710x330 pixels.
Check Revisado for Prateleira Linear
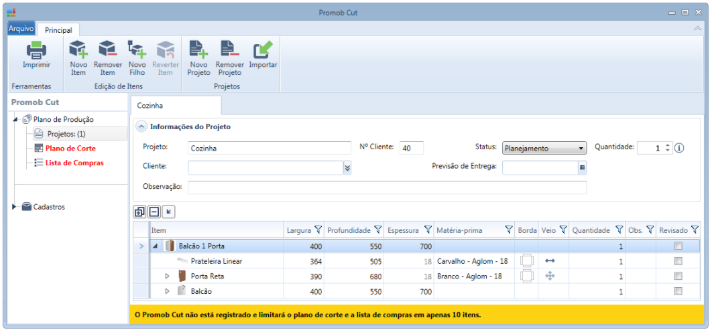click(678, 261)
